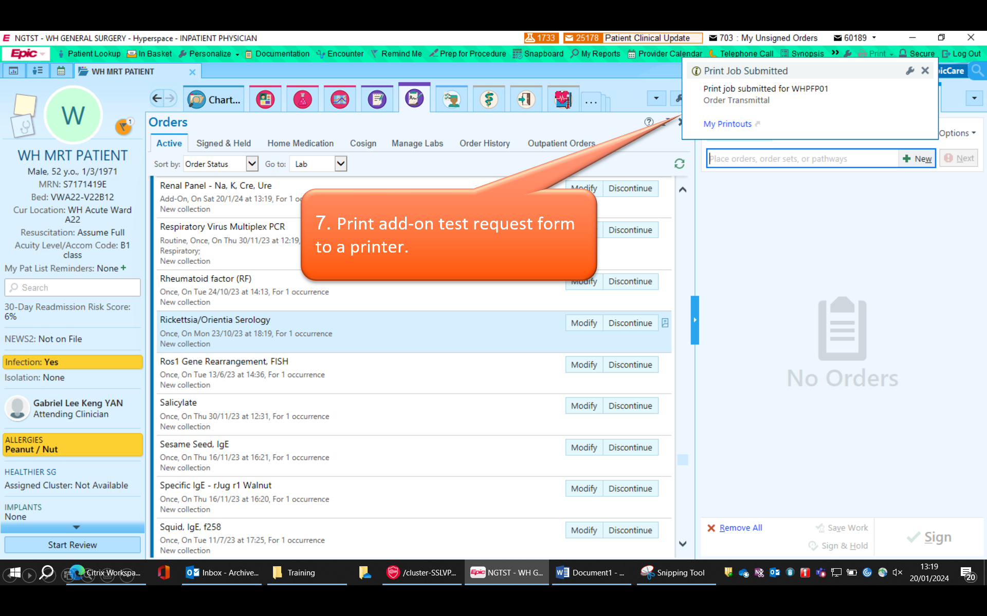Open the purple notes activity icon
This screenshot has width=987, height=616.
pos(377,100)
